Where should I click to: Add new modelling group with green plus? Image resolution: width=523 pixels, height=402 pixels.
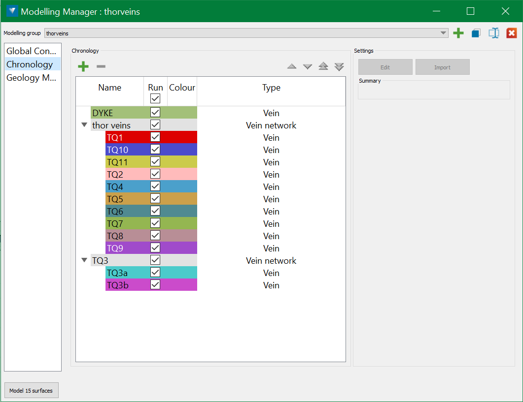(458, 33)
